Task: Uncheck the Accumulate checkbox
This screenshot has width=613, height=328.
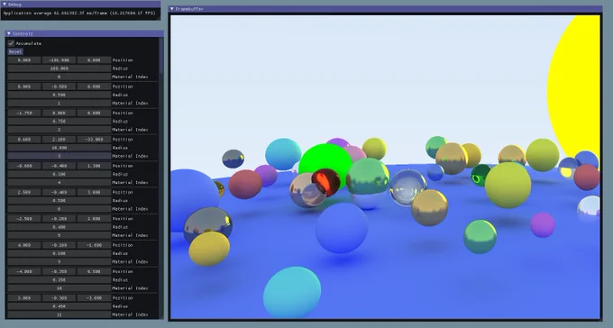Action: pyautogui.click(x=12, y=43)
